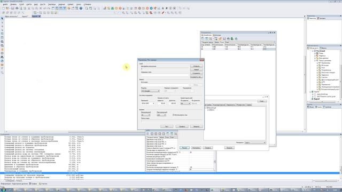This screenshot has width=342, height=192.
Task: Click the 'Слой...' button in the calculation dialog
Action: pyautogui.click(x=262, y=101)
